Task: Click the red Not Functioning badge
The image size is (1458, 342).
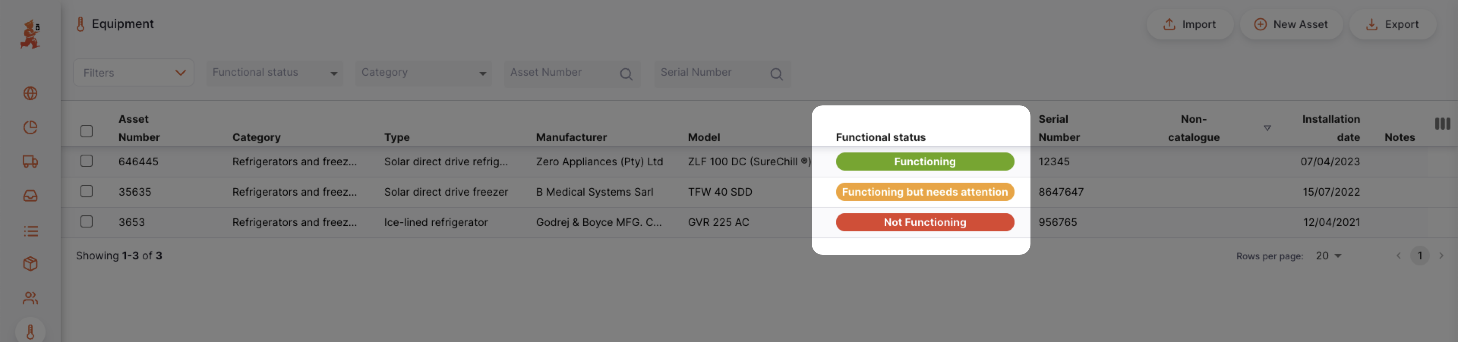Action: click(925, 223)
